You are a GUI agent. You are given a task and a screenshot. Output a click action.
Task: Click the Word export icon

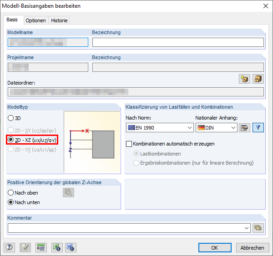click(71, 247)
